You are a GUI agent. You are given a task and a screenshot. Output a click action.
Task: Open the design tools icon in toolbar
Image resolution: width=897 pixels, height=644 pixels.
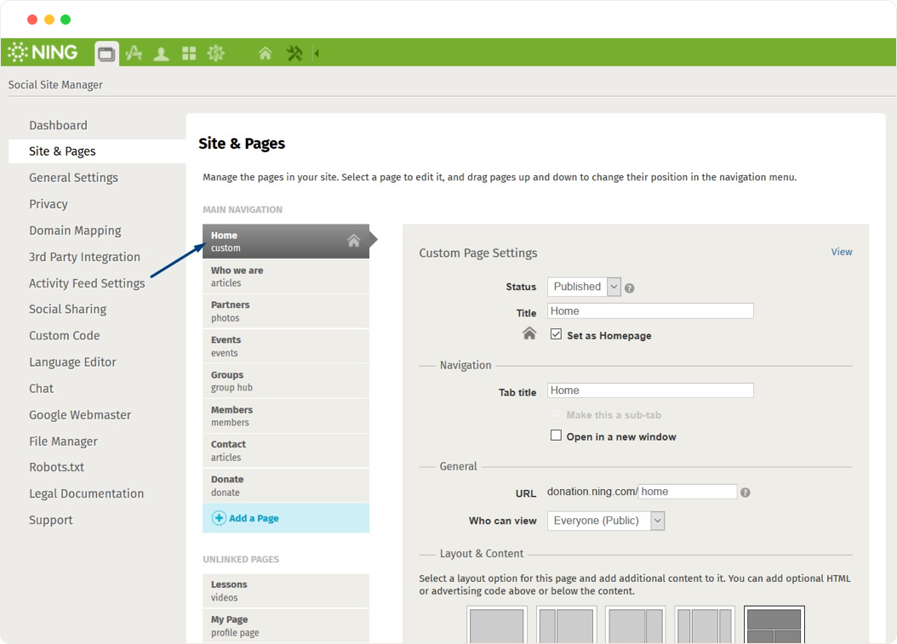coord(134,54)
